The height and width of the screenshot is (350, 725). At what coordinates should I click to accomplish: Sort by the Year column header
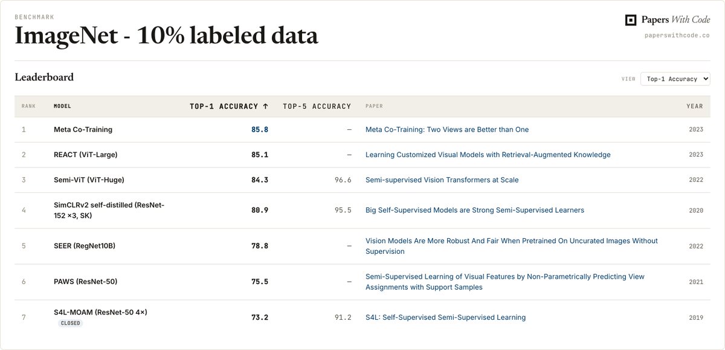[695, 106]
